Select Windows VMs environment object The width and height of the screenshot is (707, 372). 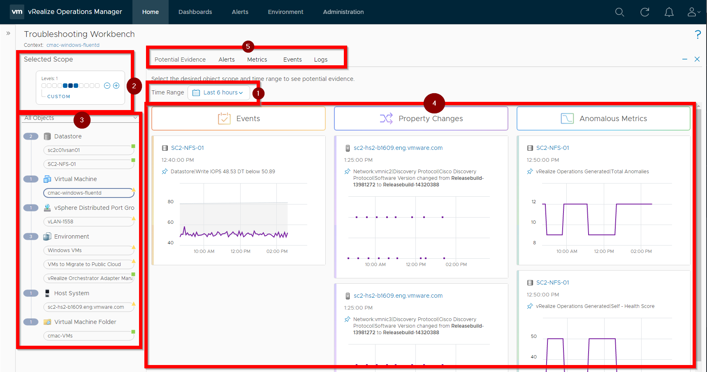89,250
